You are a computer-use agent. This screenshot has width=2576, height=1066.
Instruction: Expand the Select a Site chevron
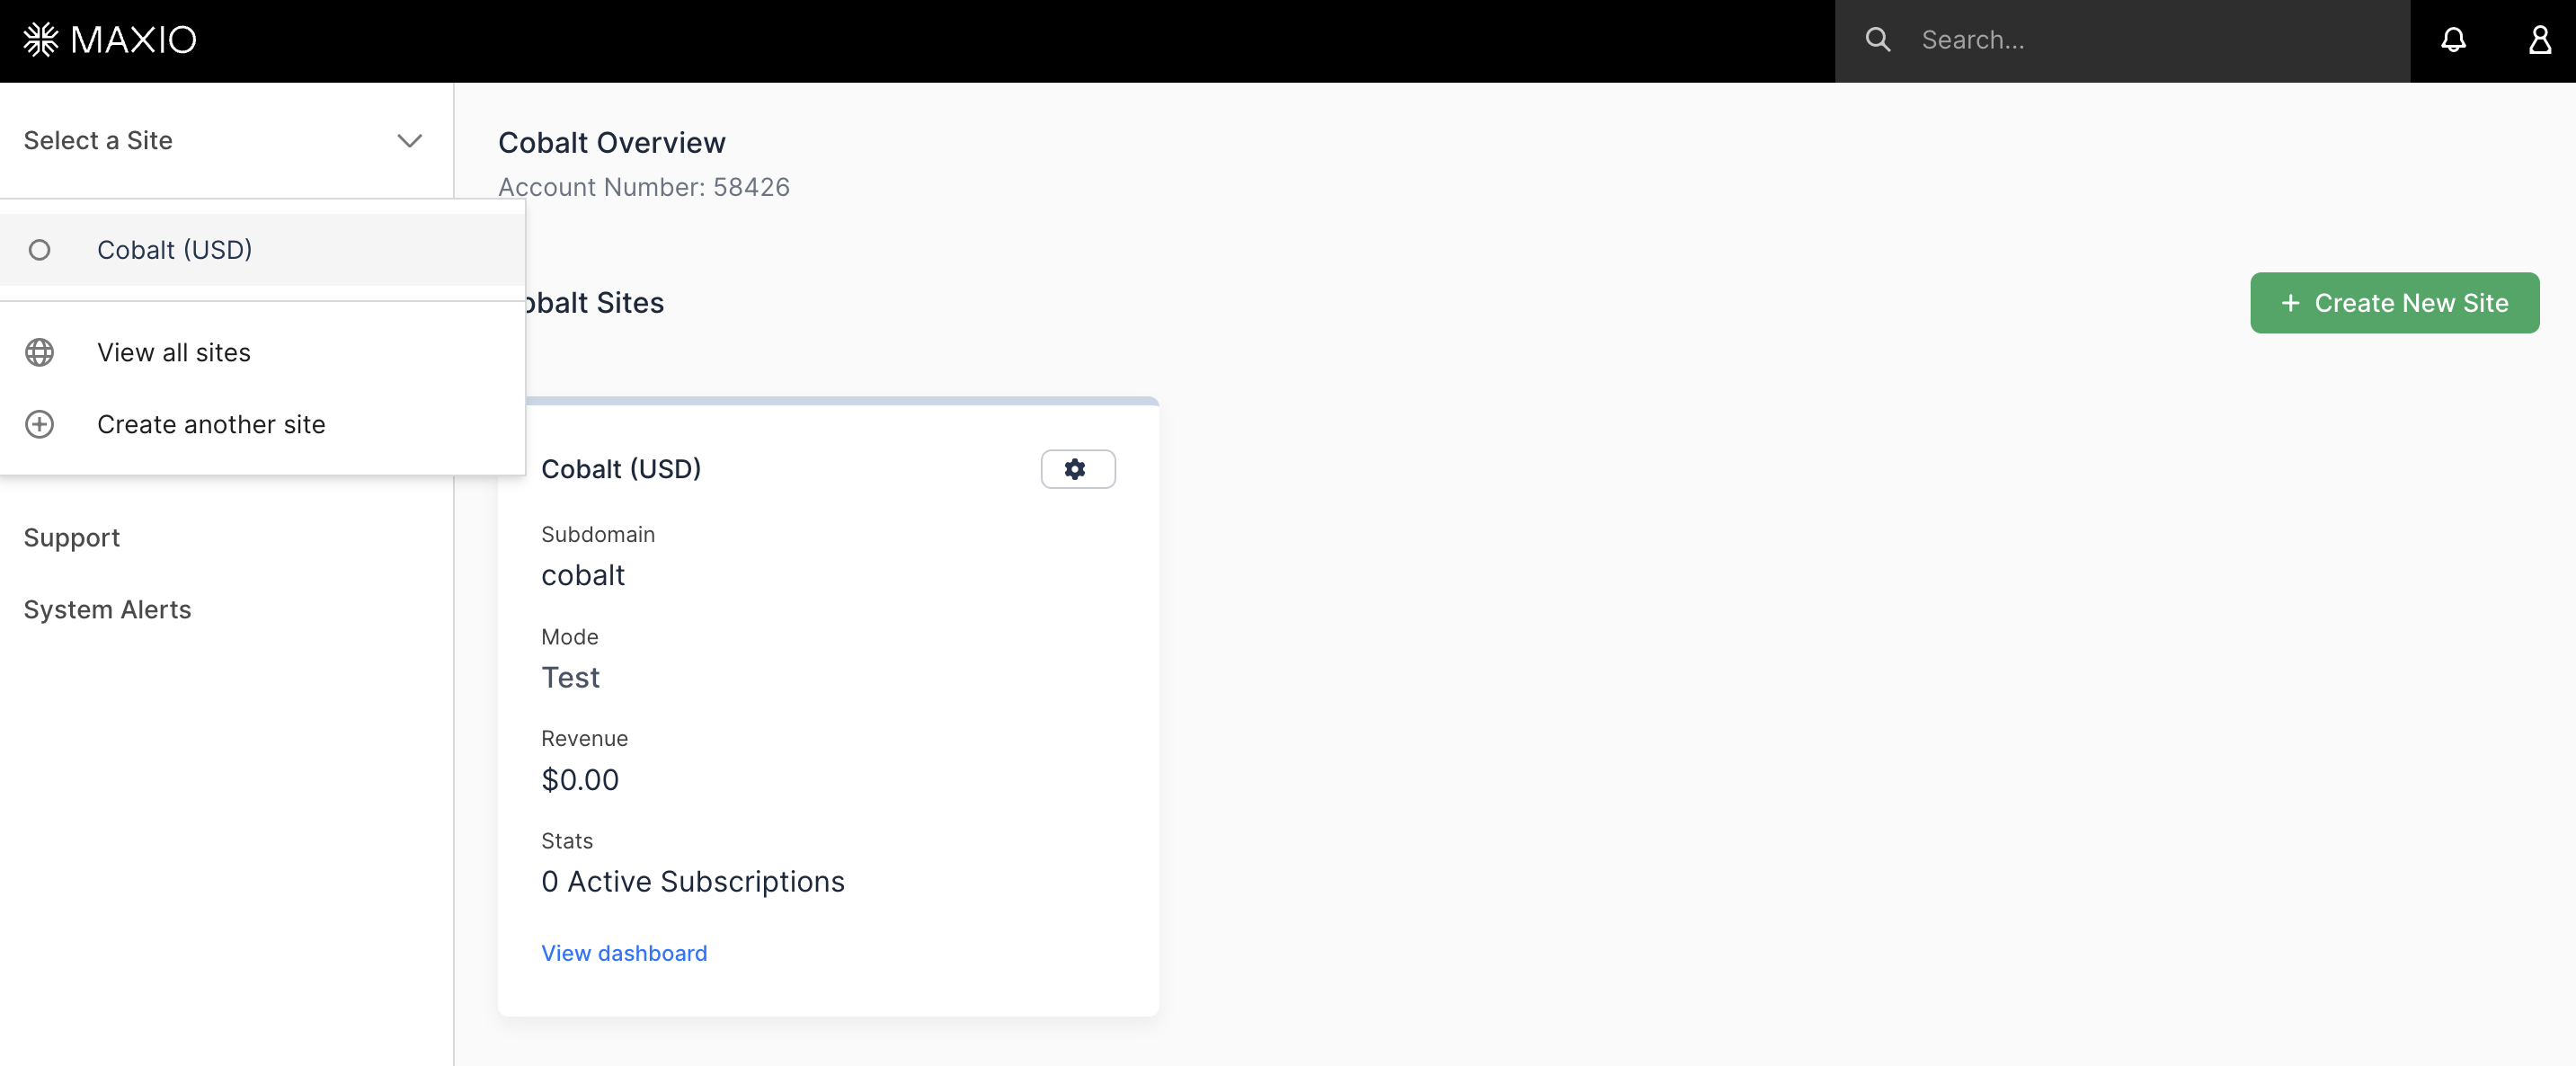408,141
